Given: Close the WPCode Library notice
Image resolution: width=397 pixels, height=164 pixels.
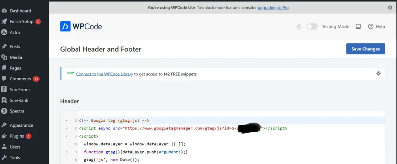Looking at the screenshot, I should tap(378, 73).
